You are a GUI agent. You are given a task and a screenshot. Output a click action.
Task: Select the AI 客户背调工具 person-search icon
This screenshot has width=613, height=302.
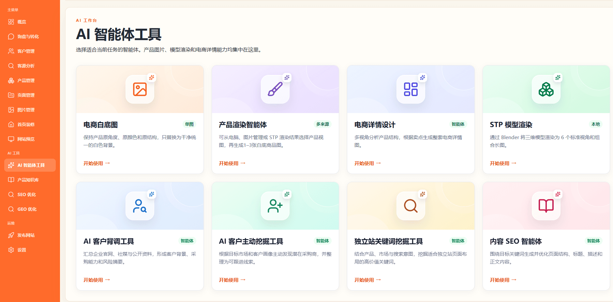[x=140, y=206]
